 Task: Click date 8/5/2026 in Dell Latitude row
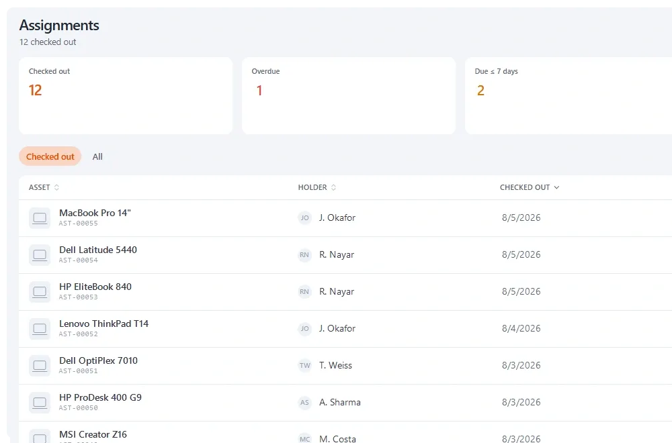click(521, 254)
